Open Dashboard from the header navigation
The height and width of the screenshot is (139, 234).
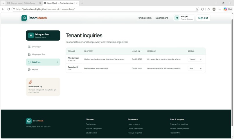click(x=162, y=18)
